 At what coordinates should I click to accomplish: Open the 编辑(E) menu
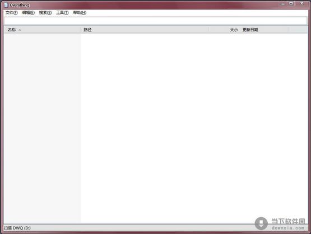[x=29, y=13]
